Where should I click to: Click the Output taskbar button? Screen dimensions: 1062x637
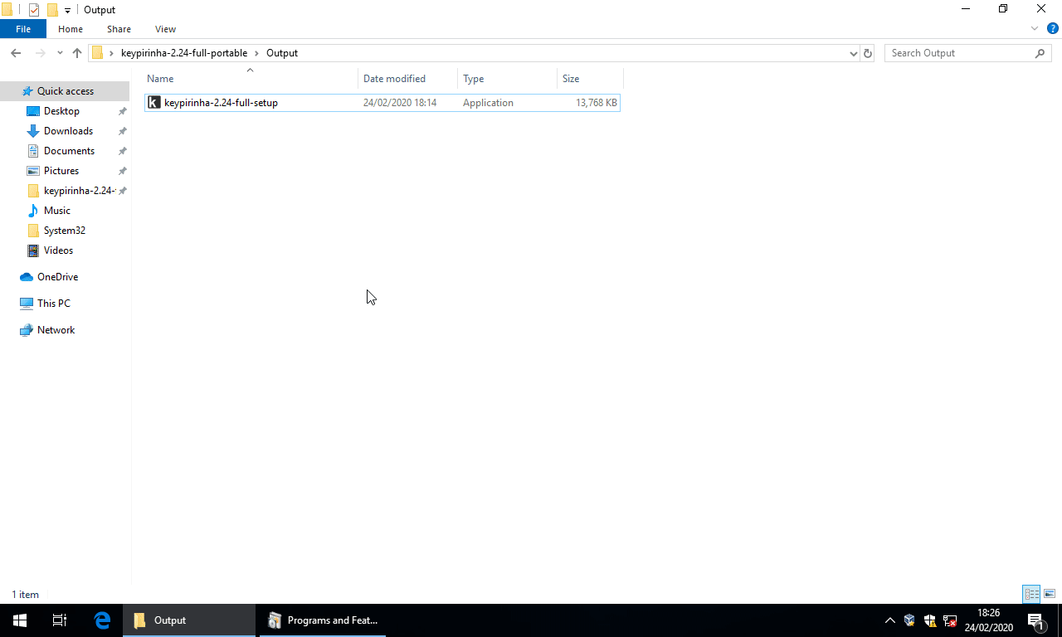(189, 620)
